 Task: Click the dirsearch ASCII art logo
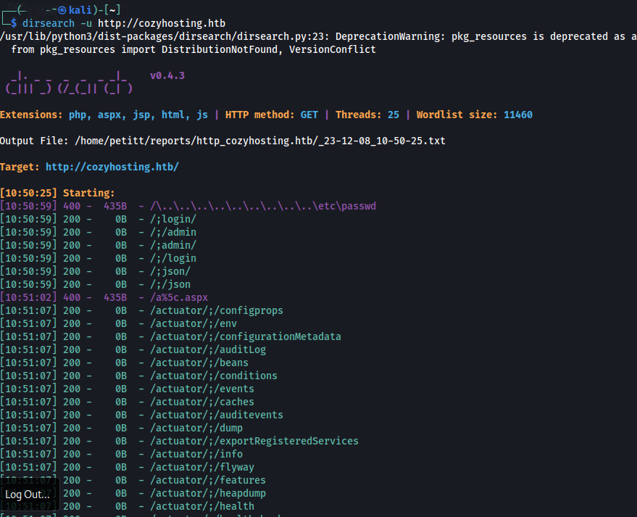70,82
